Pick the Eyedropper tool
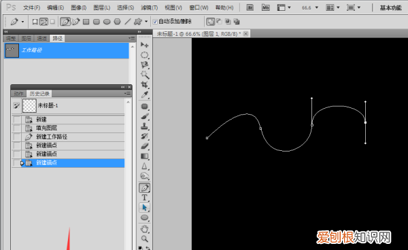Screen dimensions: 408x250 144,94
